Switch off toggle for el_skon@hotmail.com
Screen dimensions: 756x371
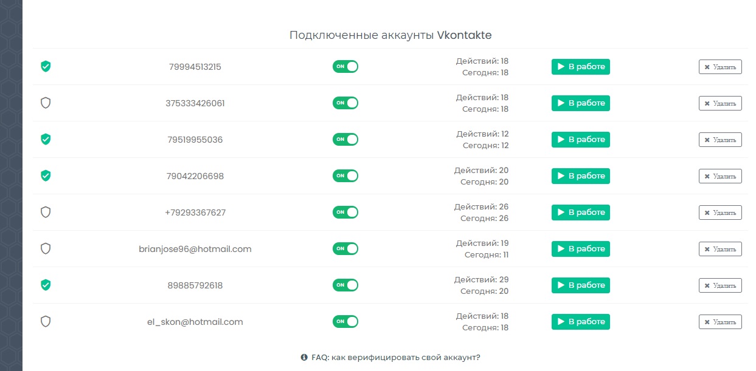pos(345,322)
